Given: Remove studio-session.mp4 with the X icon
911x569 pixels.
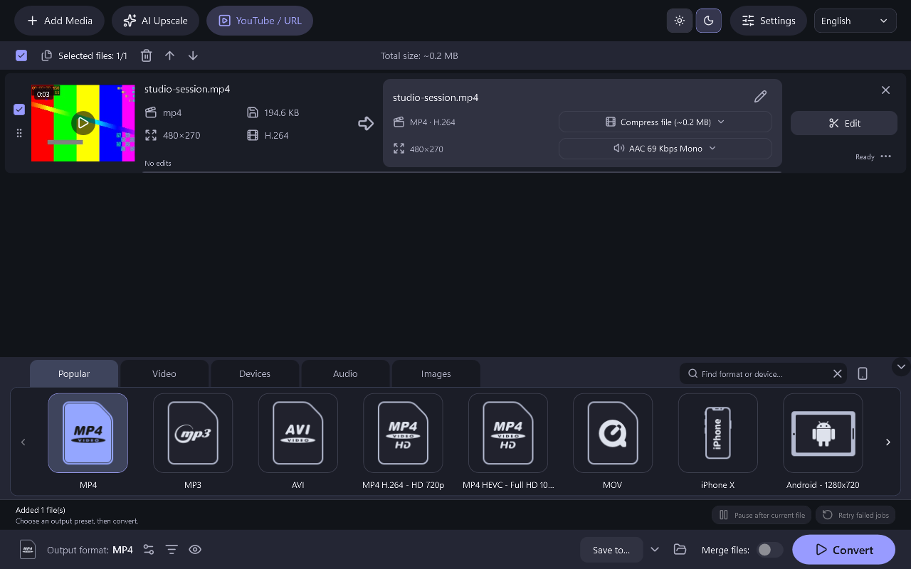Looking at the screenshot, I should click(885, 90).
